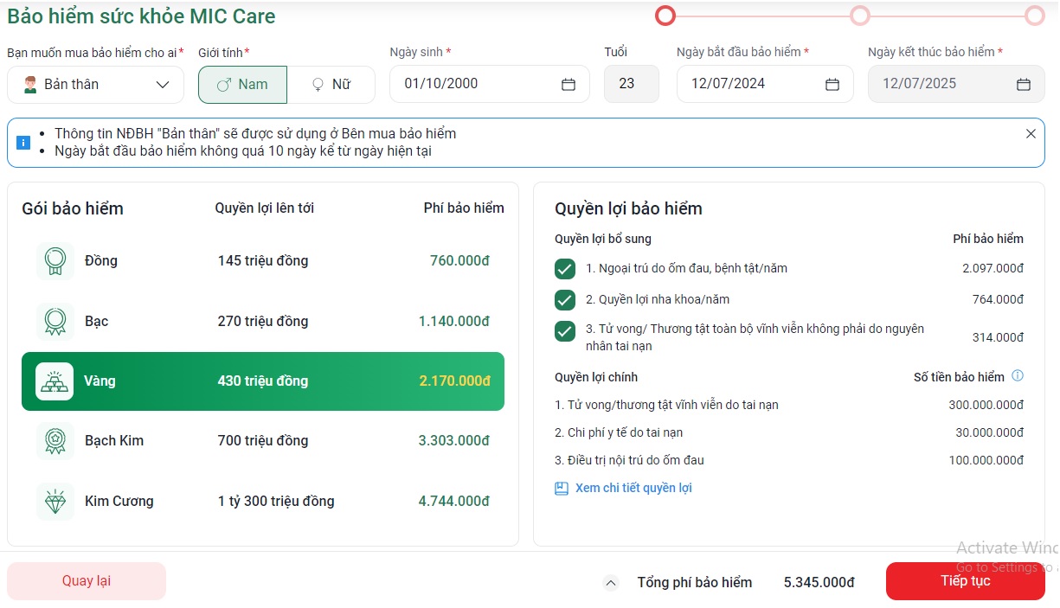The height and width of the screenshot is (608, 1060).
Task: Click the 760.000đ premium price
Action: tap(459, 261)
